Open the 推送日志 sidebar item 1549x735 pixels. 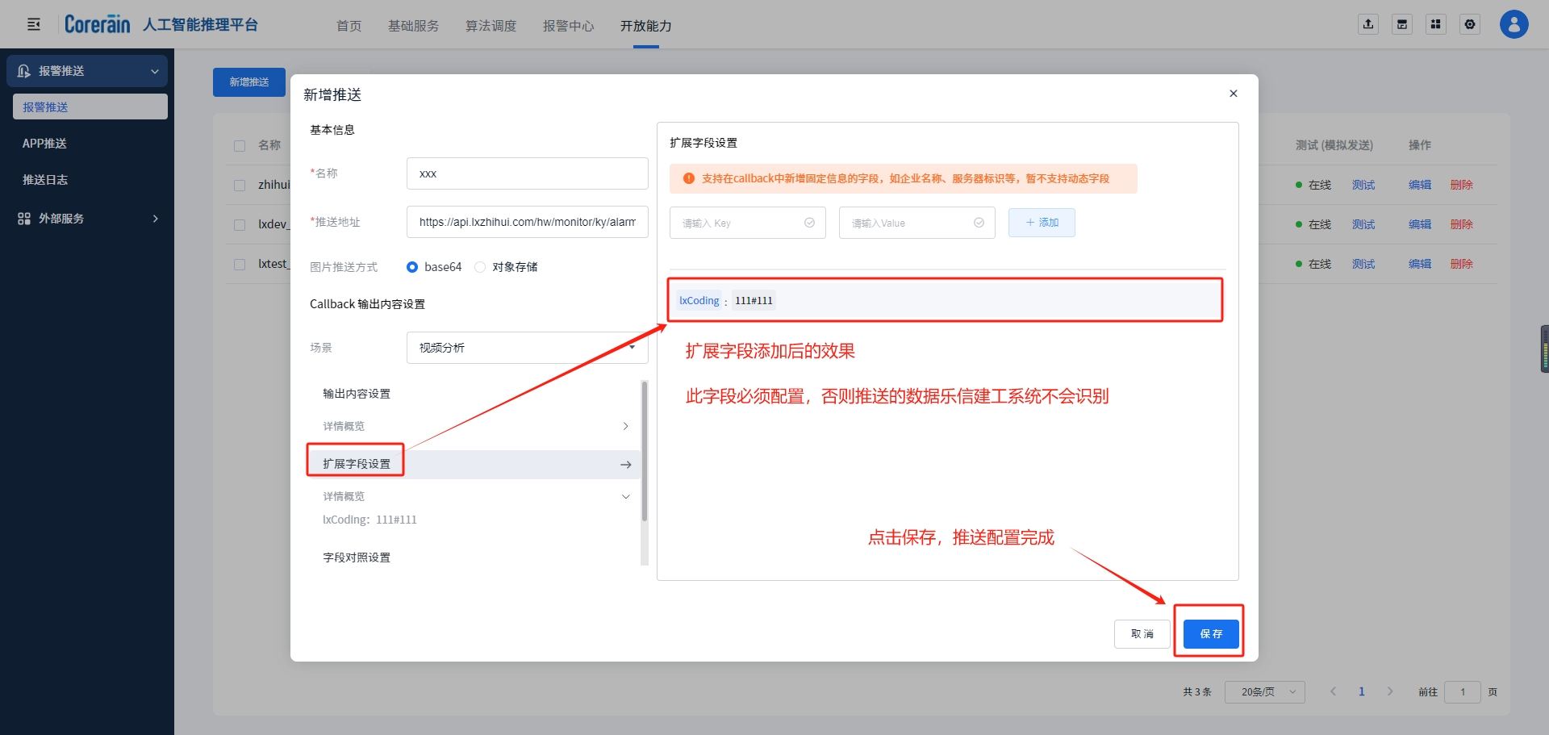[45, 180]
